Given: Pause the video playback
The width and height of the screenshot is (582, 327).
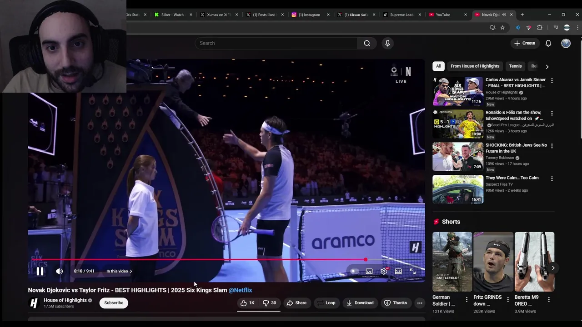Looking at the screenshot, I should pyautogui.click(x=40, y=271).
